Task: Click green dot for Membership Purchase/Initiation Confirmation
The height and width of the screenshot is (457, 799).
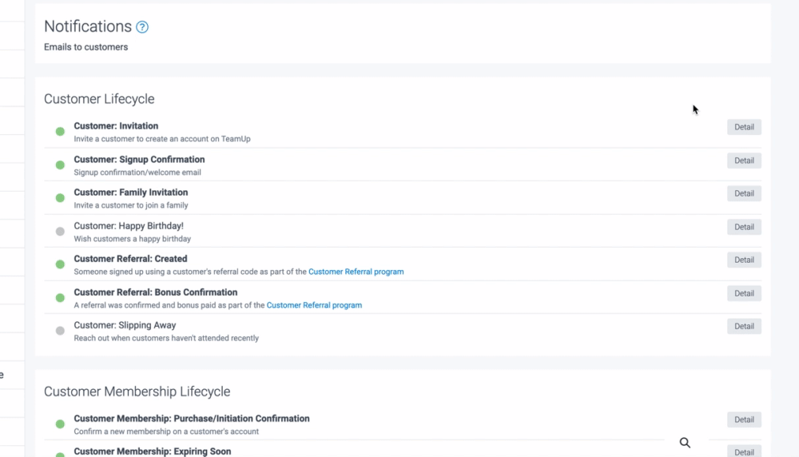Action: [x=60, y=424]
